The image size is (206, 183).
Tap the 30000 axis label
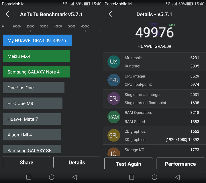(44, 26)
